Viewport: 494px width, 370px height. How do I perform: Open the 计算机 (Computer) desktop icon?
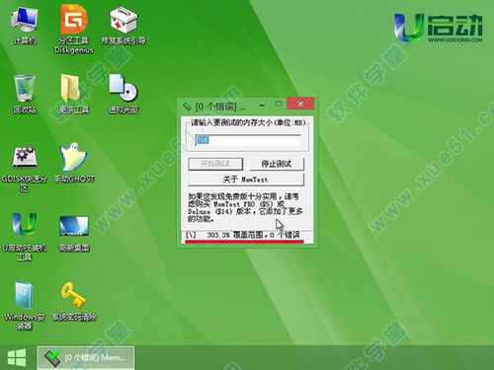coord(25,26)
